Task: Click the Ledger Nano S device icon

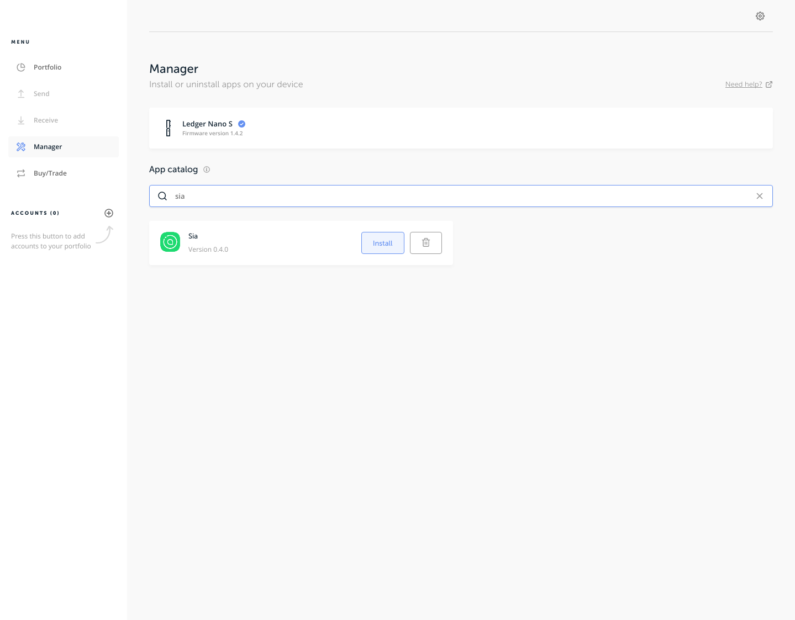Action: [x=169, y=128]
